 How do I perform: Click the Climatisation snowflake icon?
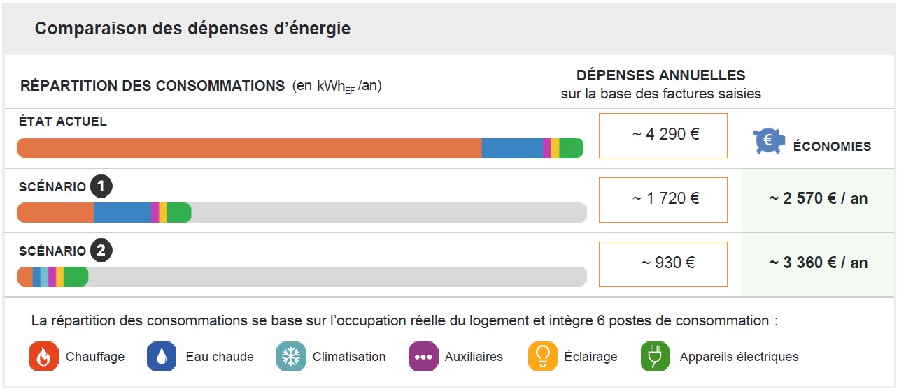click(x=290, y=357)
